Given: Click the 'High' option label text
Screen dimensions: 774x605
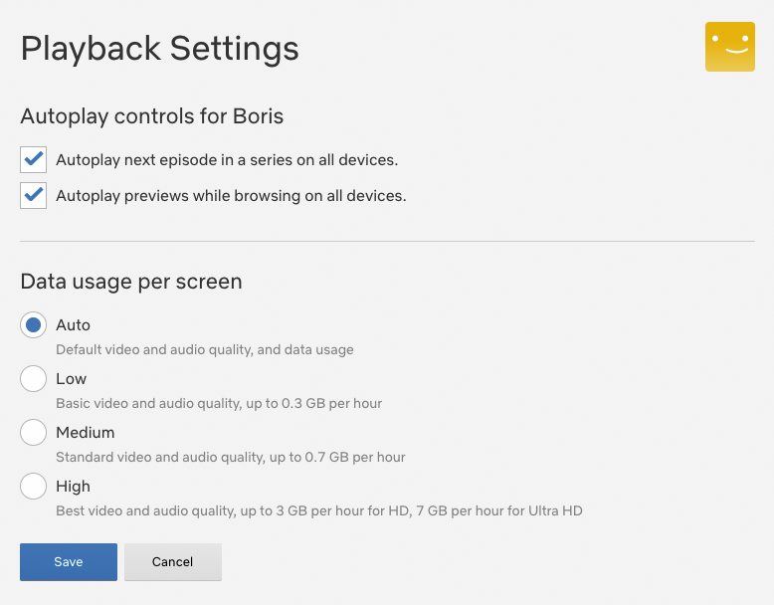Looking at the screenshot, I should (x=73, y=487).
